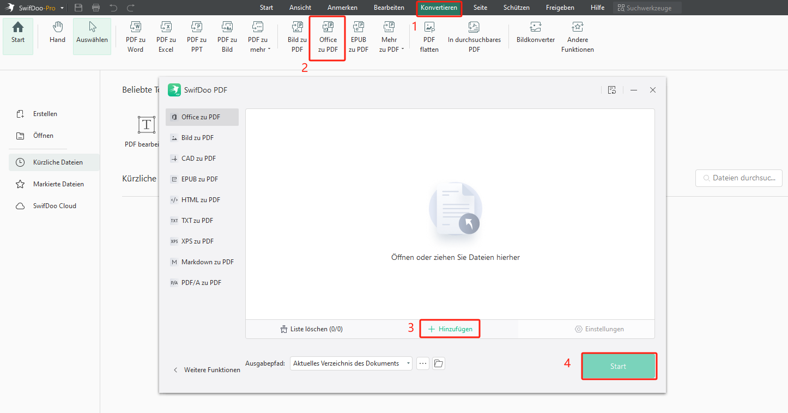Select HTML zu PDF in dialog list

tap(202, 200)
